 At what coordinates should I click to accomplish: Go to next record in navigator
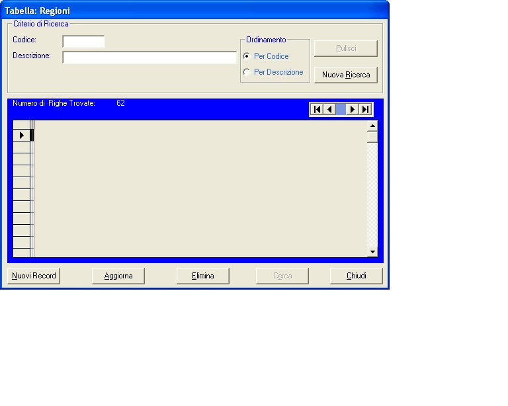pos(353,109)
